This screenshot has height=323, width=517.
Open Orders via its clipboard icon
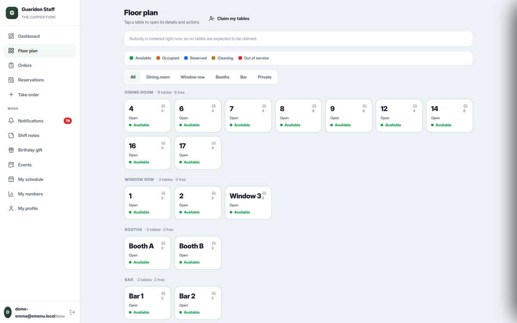point(11,65)
